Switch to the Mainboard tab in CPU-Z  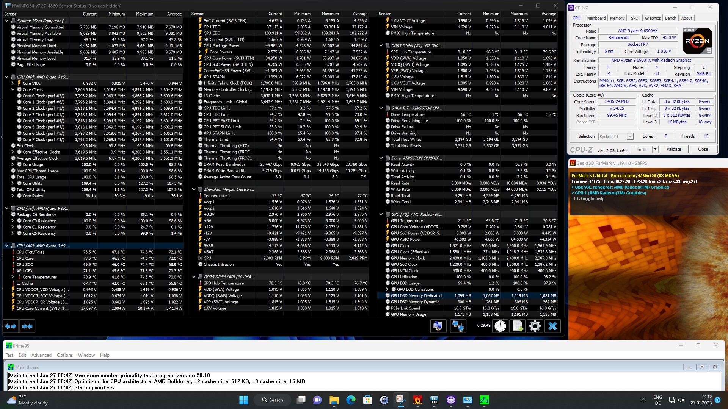point(596,18)
